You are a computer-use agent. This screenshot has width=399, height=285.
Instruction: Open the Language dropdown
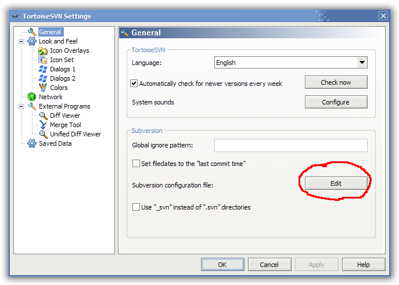362,63
